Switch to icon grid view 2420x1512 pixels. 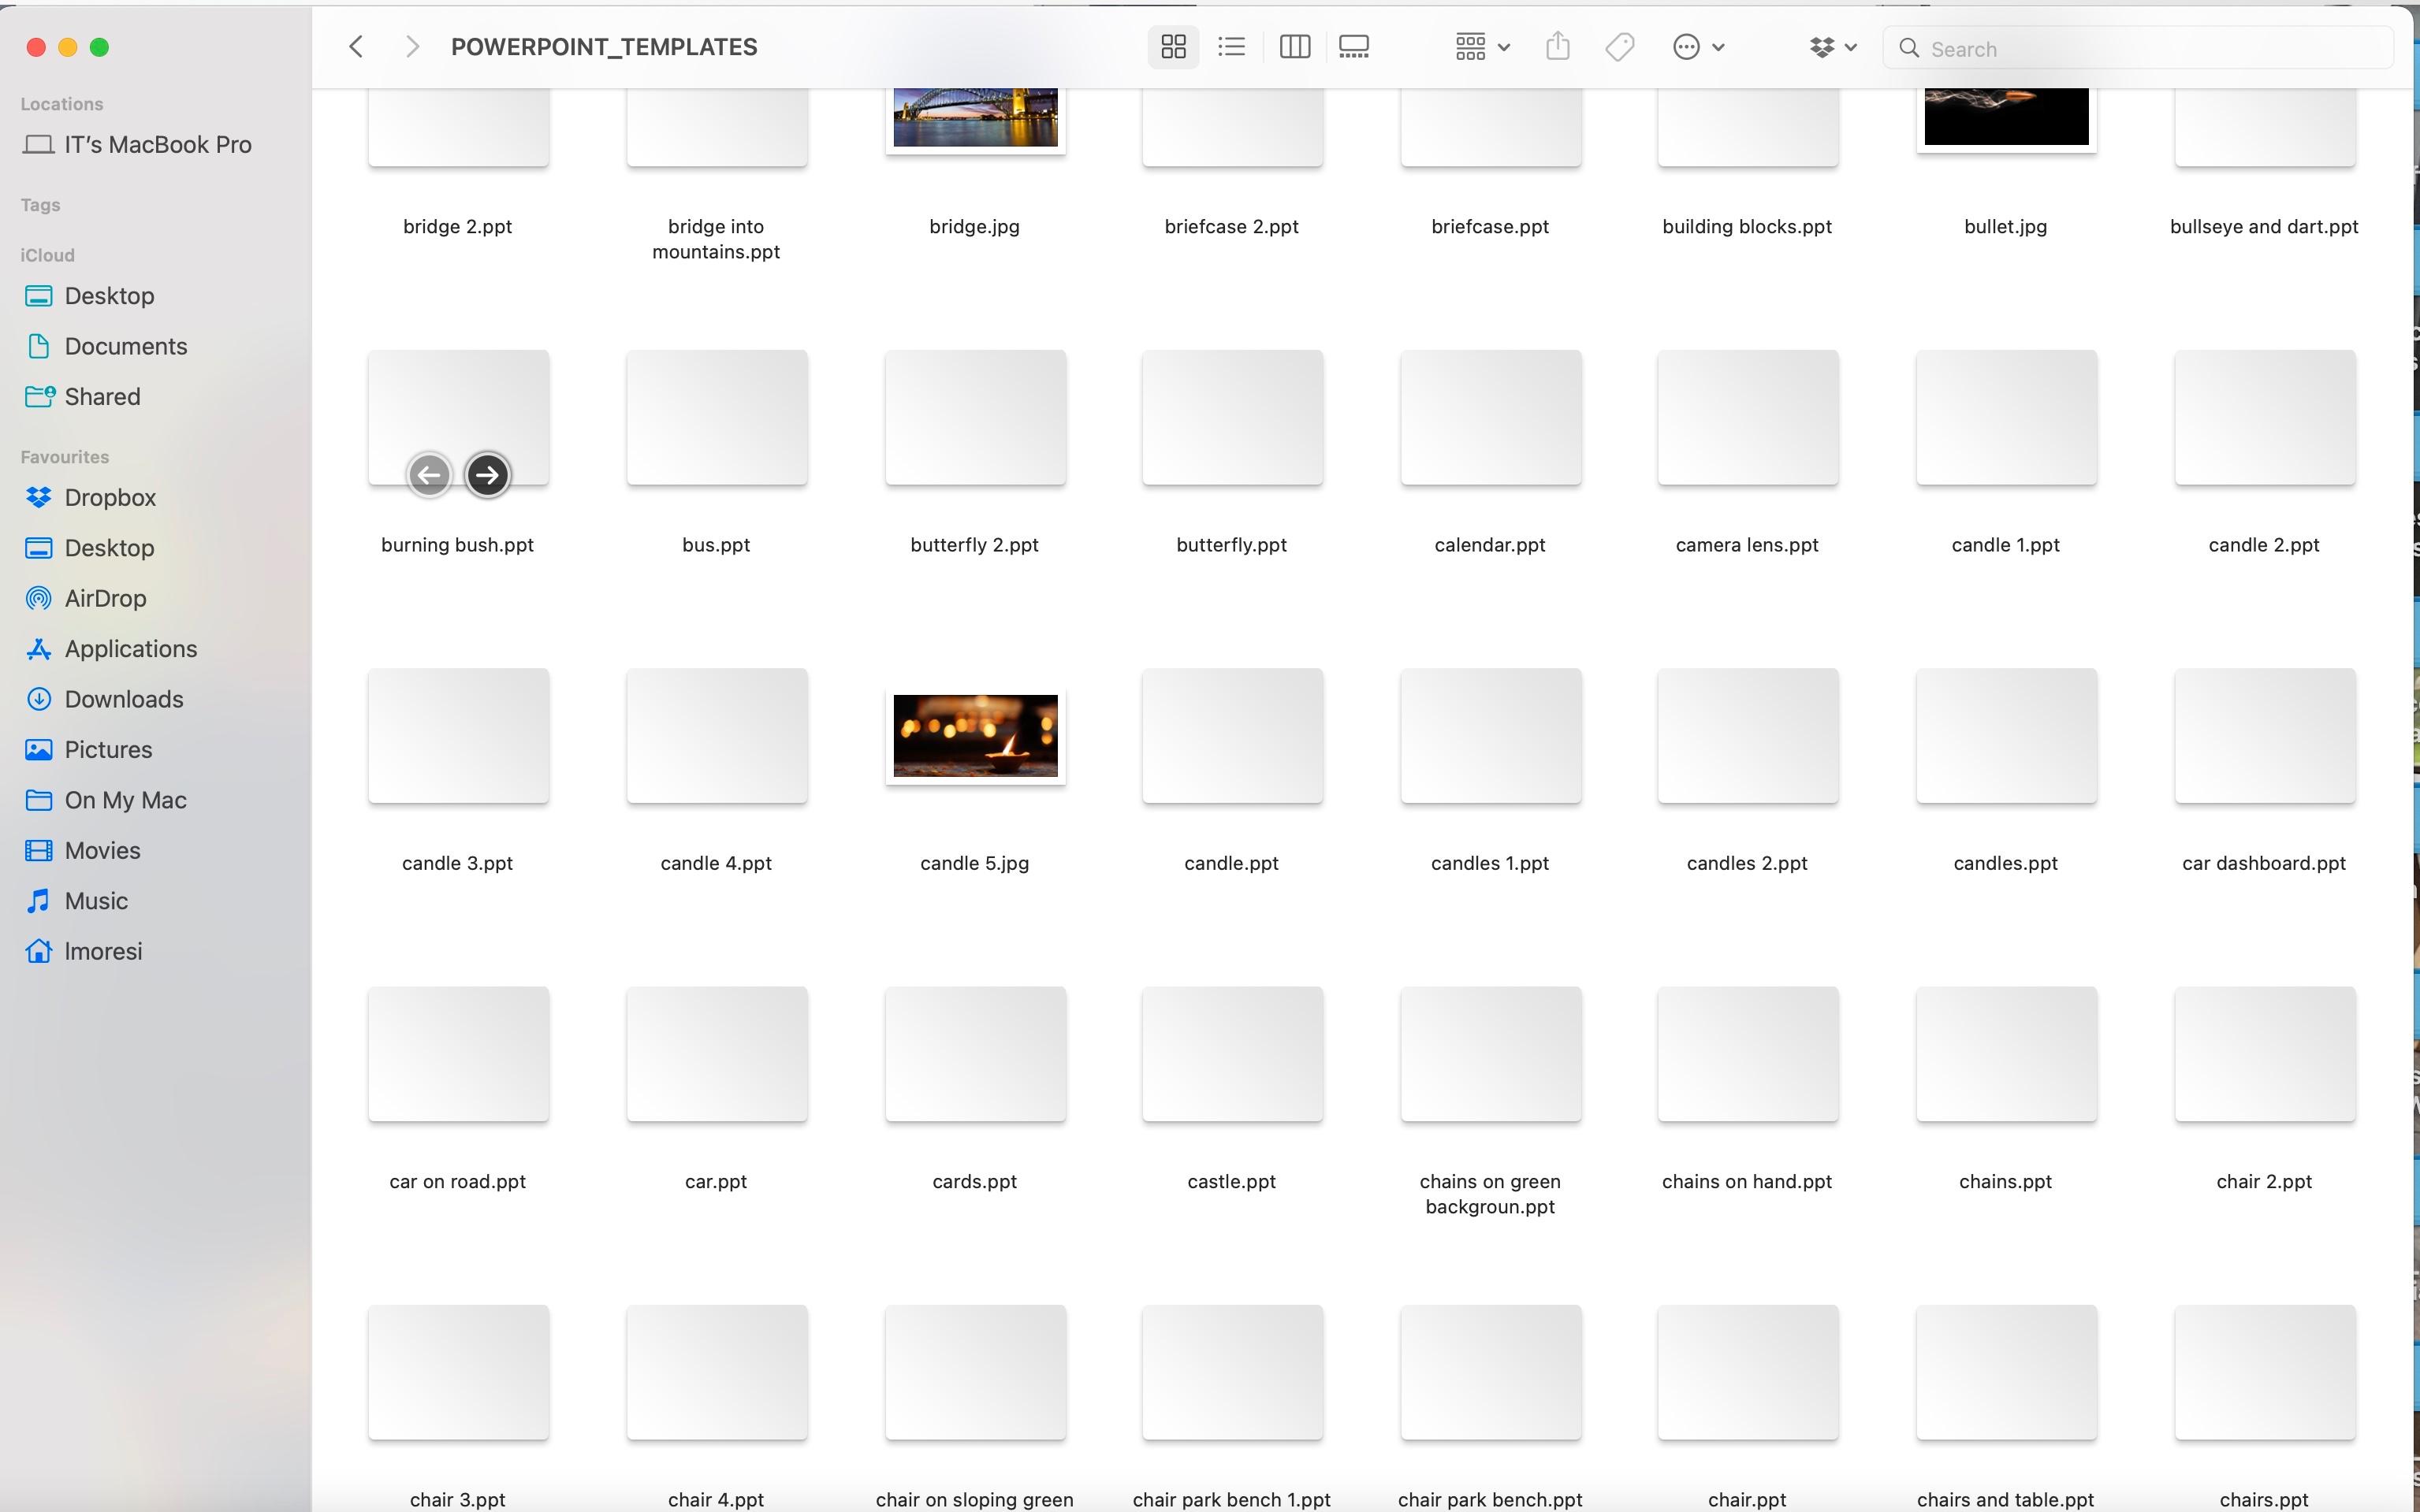[1172, 47]
